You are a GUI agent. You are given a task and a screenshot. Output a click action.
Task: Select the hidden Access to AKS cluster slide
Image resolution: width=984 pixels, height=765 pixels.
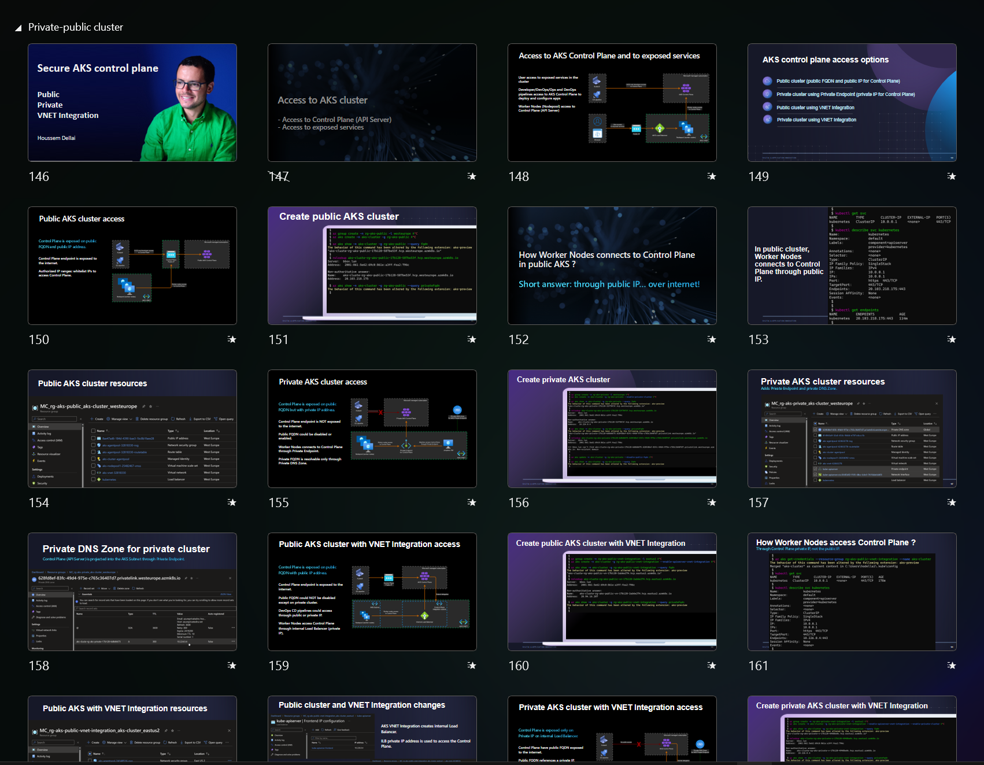(372, 102)
